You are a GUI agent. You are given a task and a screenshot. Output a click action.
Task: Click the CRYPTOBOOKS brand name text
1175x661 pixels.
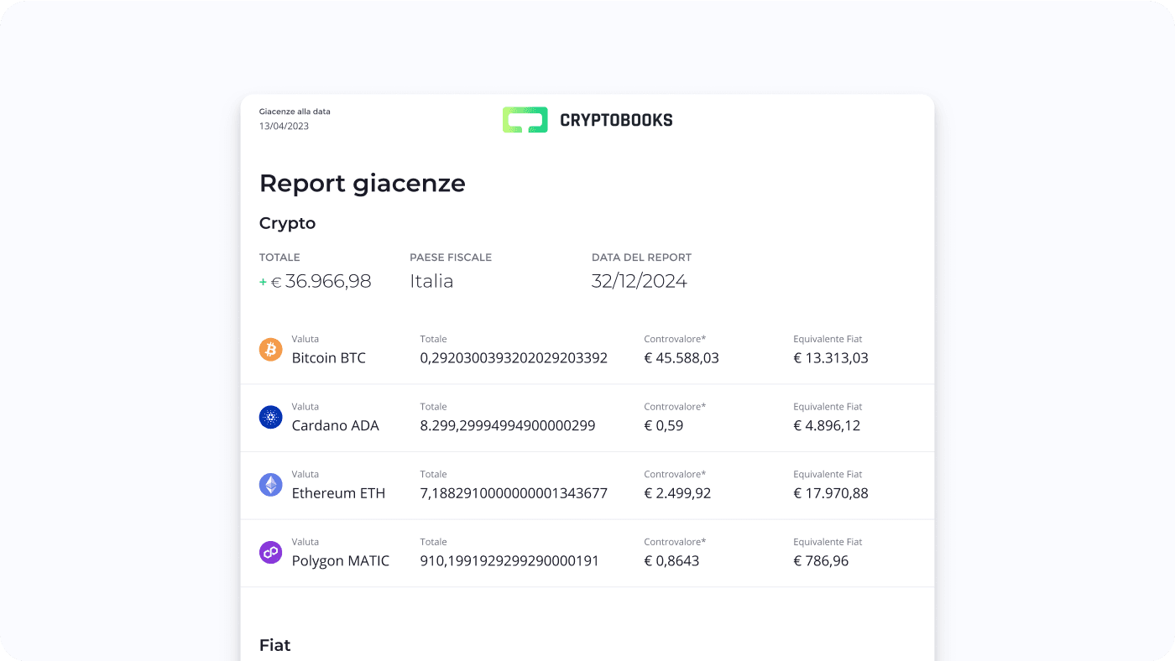coord(616,120)
